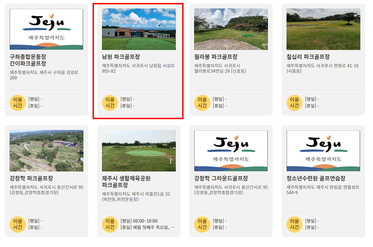Click the 이용시간 badge on 구좌종합운동장 card

point(18,102)
